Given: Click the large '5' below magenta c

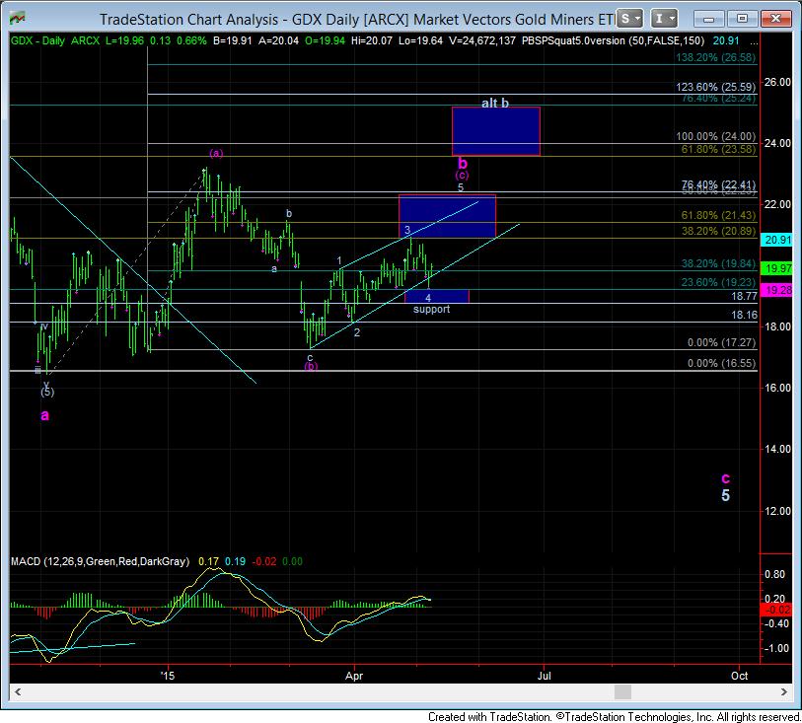Looking at the screenshot, I should click(725, 495).
